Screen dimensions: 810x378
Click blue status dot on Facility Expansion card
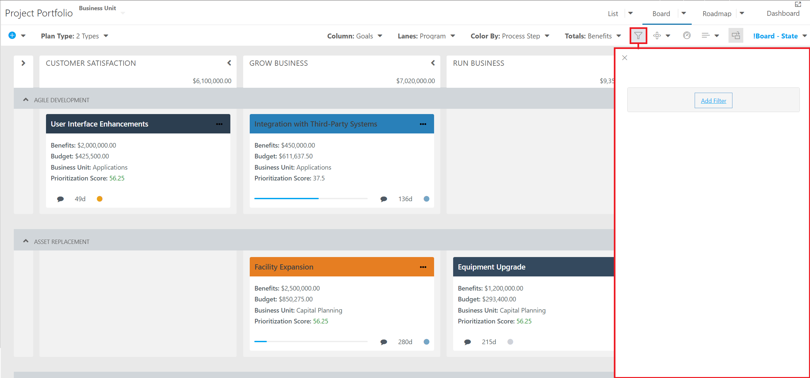[427, 342]
